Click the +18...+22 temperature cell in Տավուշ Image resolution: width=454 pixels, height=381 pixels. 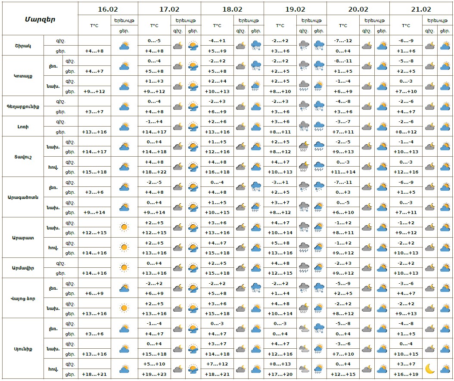pyautogui.click(x=154, y=172)
